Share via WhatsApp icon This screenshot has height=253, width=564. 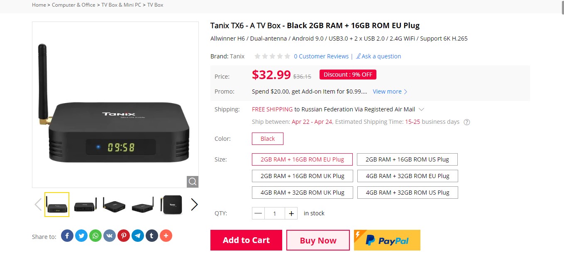tap(95, 236)
